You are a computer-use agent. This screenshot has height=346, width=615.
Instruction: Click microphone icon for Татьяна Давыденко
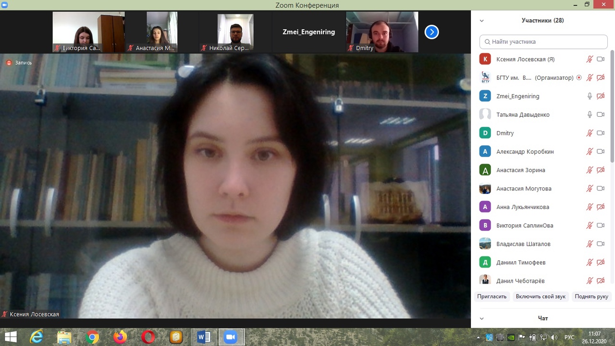[590, 114]
